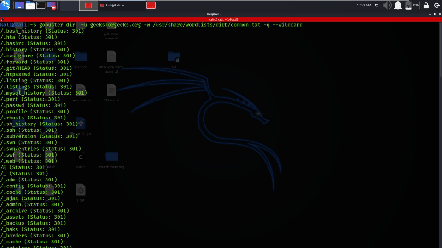The width and height of the screenshot is (442, 248).
Task: Select the '/.rhosts (Status: 301)' line
Action: 33,118
